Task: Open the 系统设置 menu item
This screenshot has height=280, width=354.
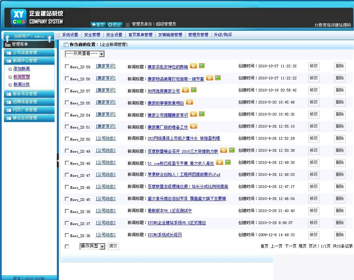Action: pos(70,34)
